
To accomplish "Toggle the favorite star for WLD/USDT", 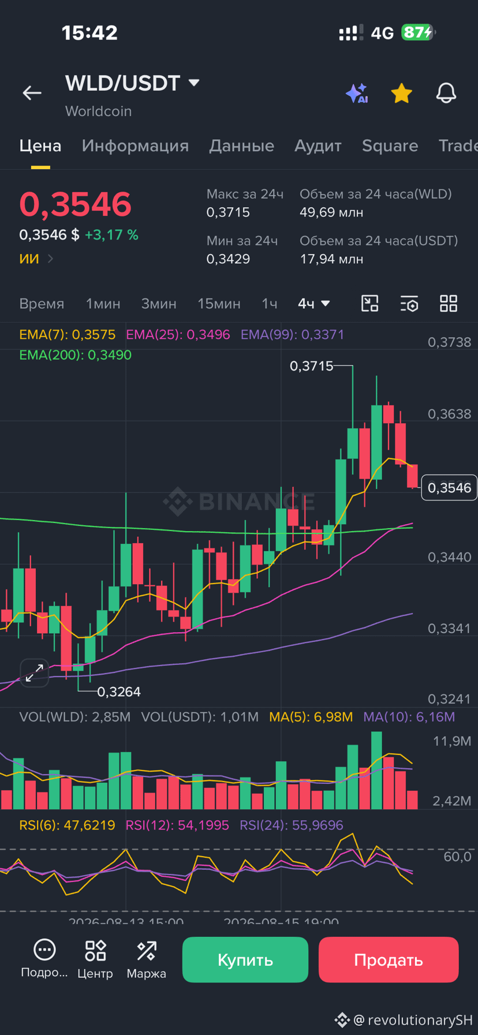I will [x=401, y=93].
